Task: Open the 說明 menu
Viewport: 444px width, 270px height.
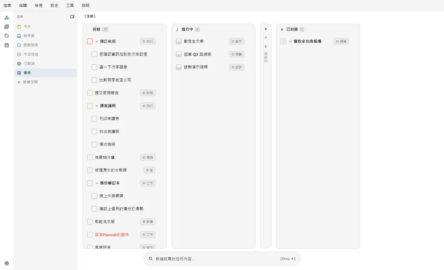Action: [x=86, y=6]
